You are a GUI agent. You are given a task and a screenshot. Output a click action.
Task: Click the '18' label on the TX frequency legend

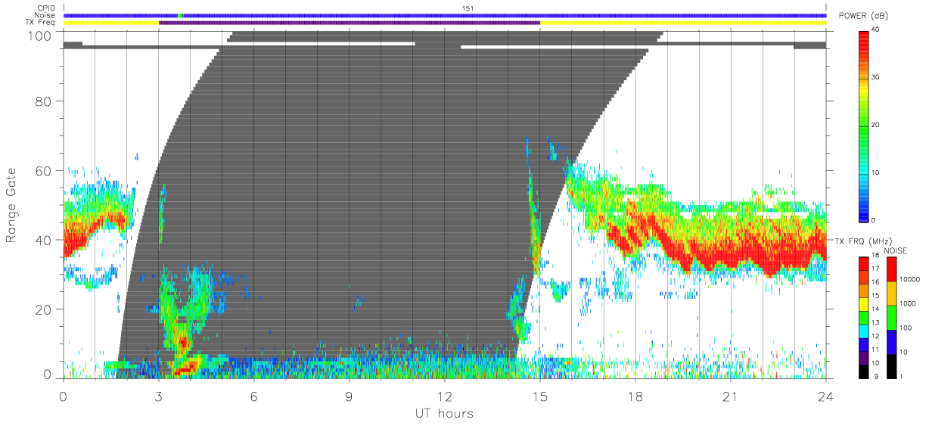(x=875, y=256)
